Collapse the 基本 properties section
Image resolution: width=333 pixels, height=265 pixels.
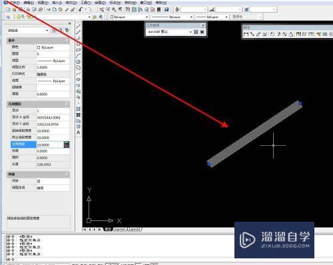pyautogui.click(x=67, y=40)
